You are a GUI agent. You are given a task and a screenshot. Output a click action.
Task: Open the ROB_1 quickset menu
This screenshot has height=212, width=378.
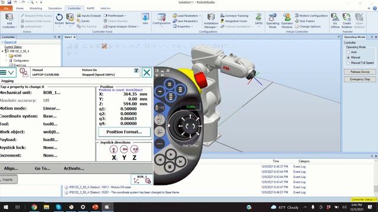(142, 179)
